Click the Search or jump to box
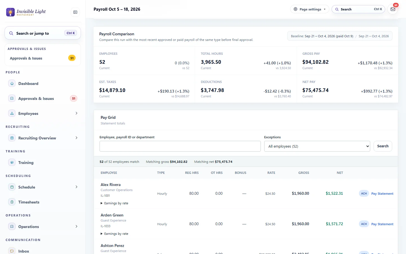 coord(43,33)
